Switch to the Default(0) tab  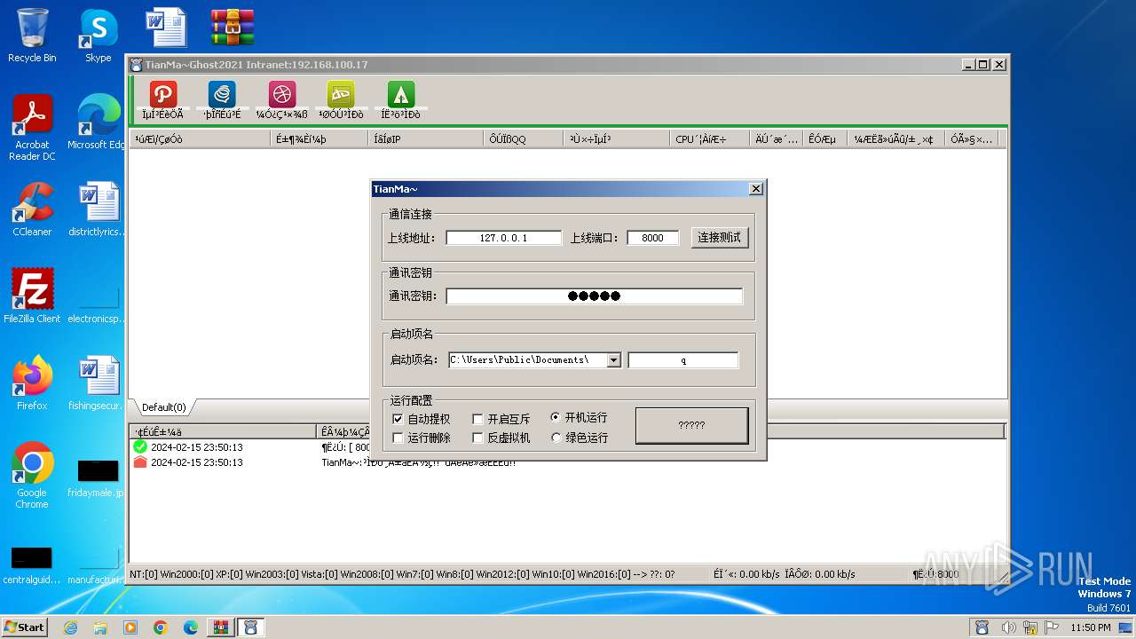pyautogui.click(x=163, y=408)
